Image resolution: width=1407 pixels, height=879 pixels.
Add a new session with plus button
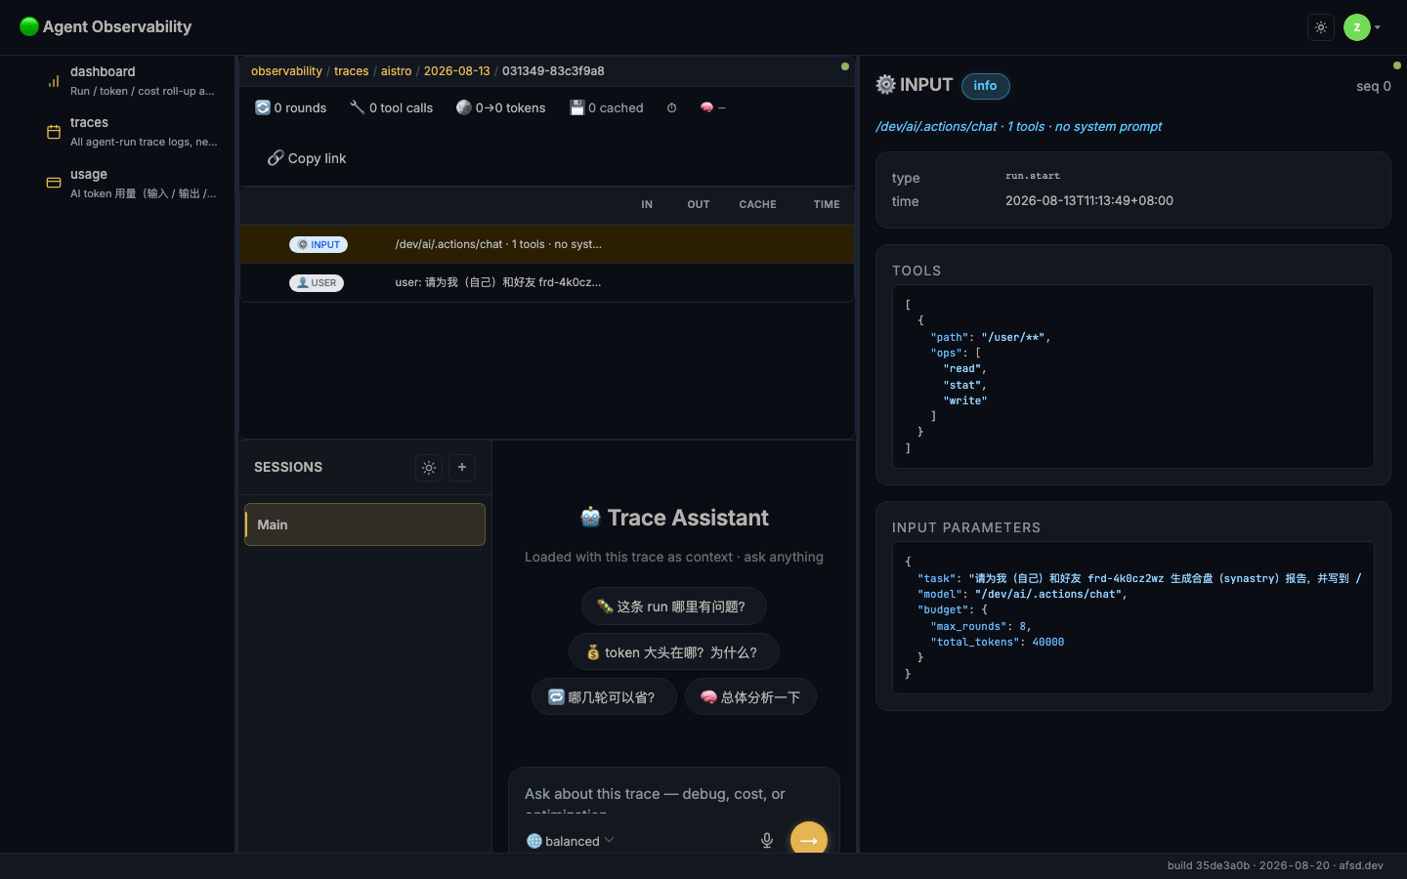[462, 468]
